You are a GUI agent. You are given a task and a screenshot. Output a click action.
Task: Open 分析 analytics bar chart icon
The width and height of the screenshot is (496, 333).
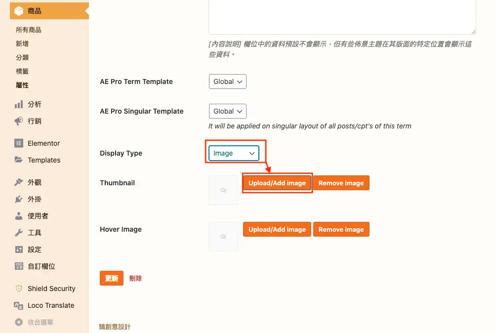click(19, 104)
